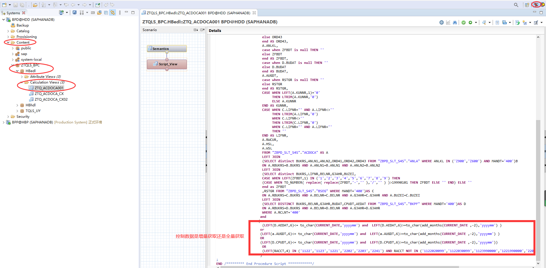Click the tools icon in Systems toolbar
546x268 pixels.
82,13
